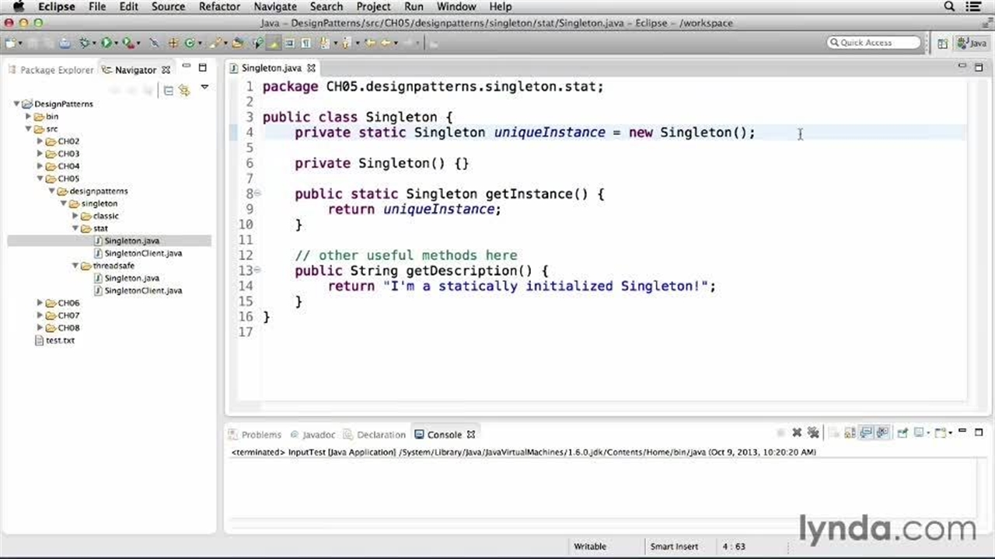Click the Debug bug icon in toolbar
The height and width of the screenshot is (559, 995).
point(85,43)
